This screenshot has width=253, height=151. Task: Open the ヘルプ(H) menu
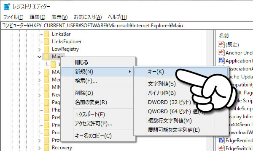[118, 17]
